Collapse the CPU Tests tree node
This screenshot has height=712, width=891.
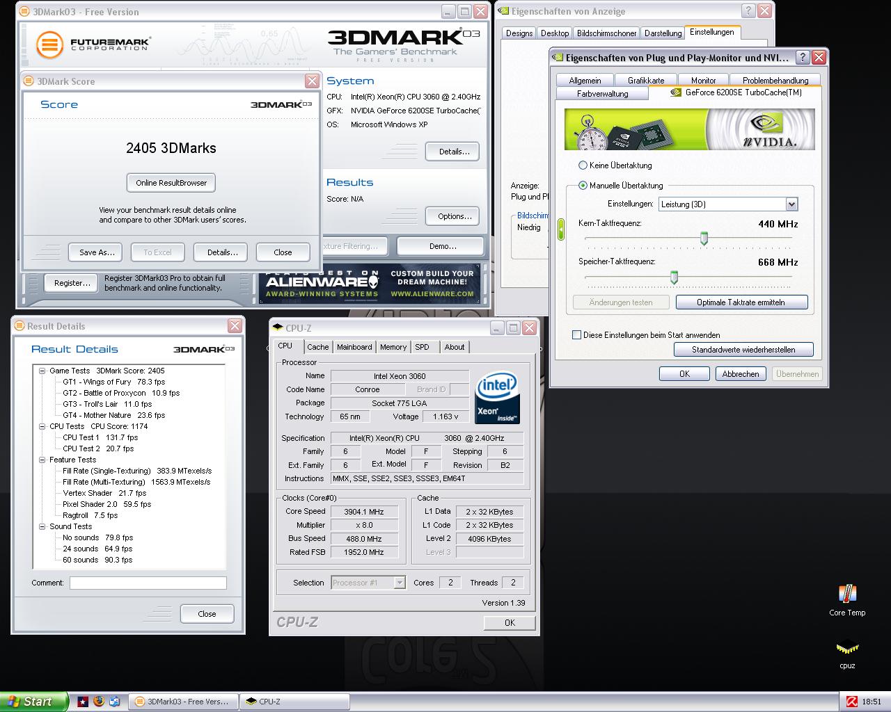42,426
